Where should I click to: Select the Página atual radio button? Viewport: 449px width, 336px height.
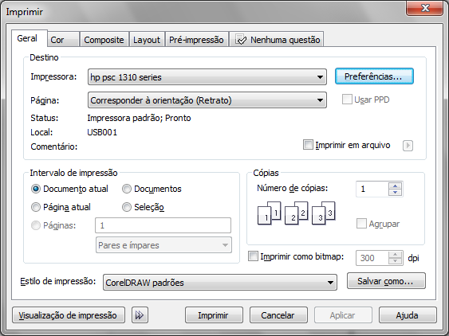[x=36, y=207]
